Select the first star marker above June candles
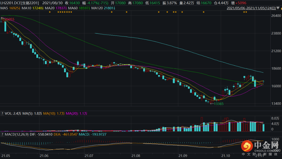Viewport: 282px width, 159px height. pos(50,12)
